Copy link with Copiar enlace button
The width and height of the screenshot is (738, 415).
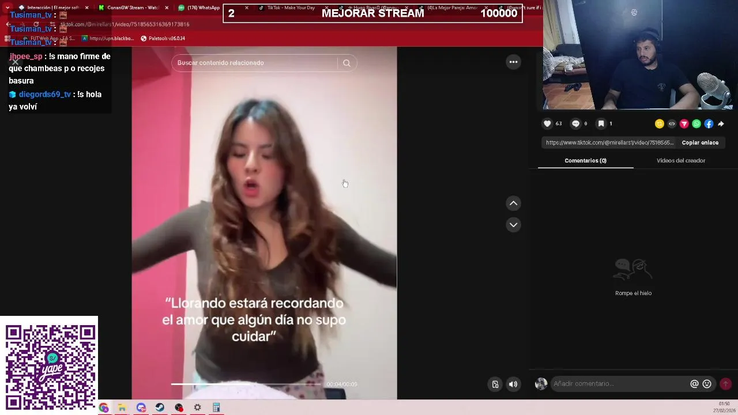click(x=700, y=142)
